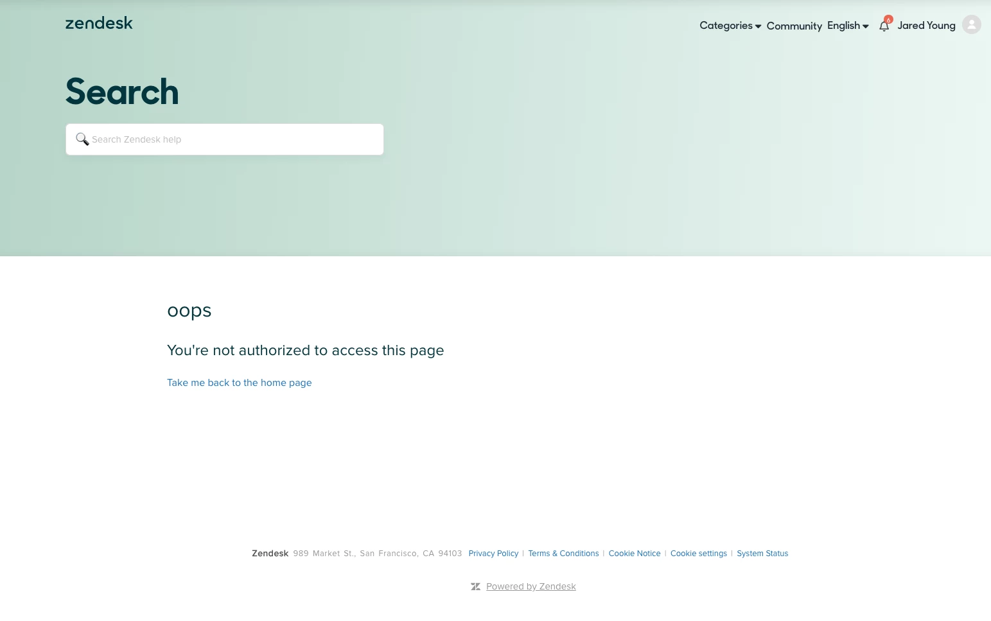Click the 'You're not authorized' message

306,351
